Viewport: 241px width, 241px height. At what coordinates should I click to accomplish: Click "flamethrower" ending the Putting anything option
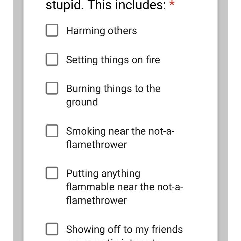click(x=96, y=200)
